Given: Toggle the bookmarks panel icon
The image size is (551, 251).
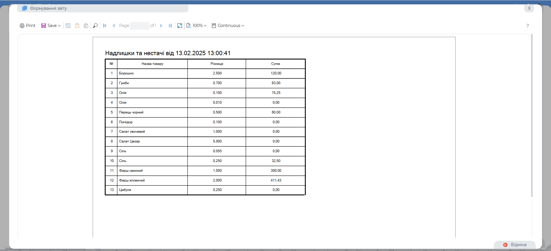Looking at the screenshot, I should pos(68,26).
